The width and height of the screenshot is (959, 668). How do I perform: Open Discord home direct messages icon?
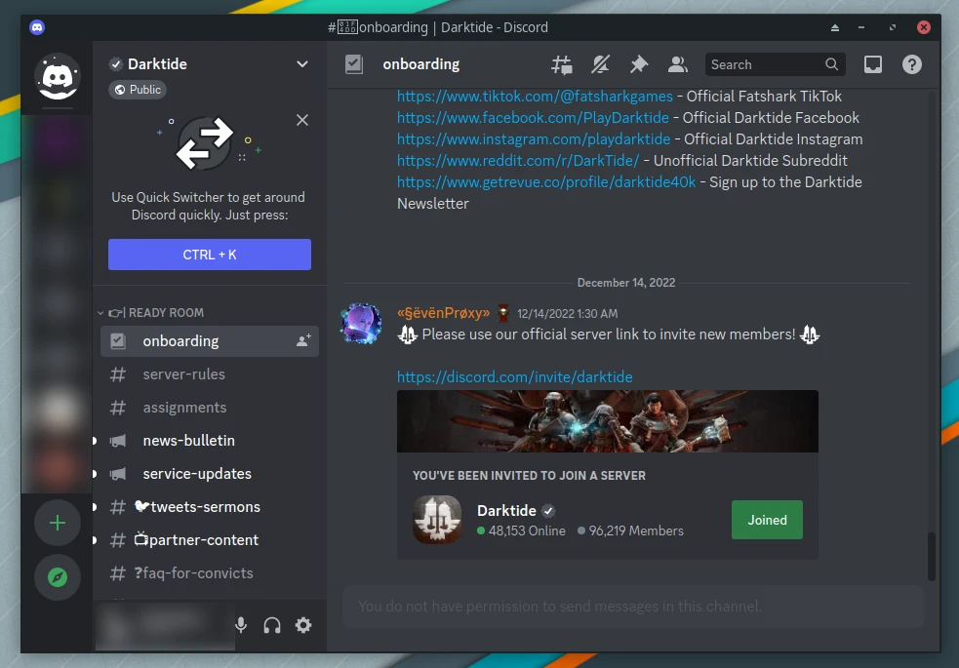[x=57, y=76]
